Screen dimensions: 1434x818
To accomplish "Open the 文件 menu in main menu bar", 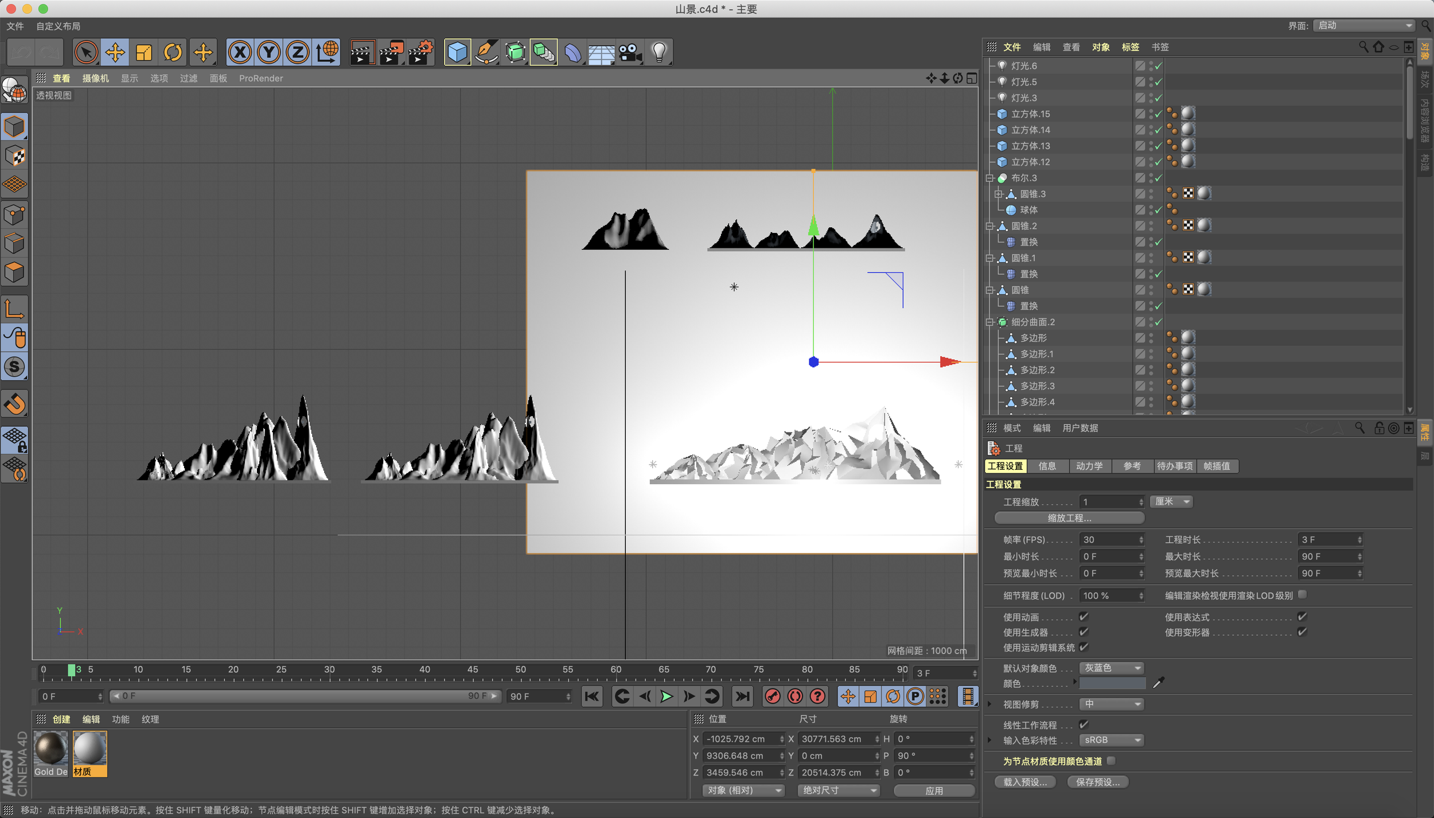I will [x=15, y=26].
